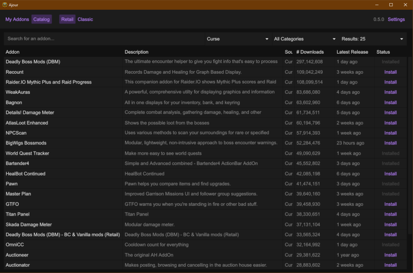Sort by the Status column header
413x273 pixels.
(383, 52)
